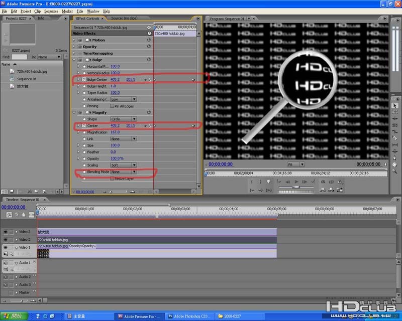Step forward one frame in Program monitor
Image resolution: width=402 pixels, height=321 pixels.
(305, 182)
